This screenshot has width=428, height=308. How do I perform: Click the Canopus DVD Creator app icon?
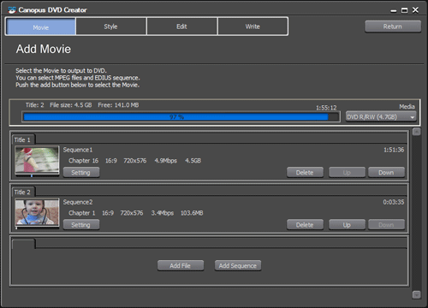pos(12,10)
